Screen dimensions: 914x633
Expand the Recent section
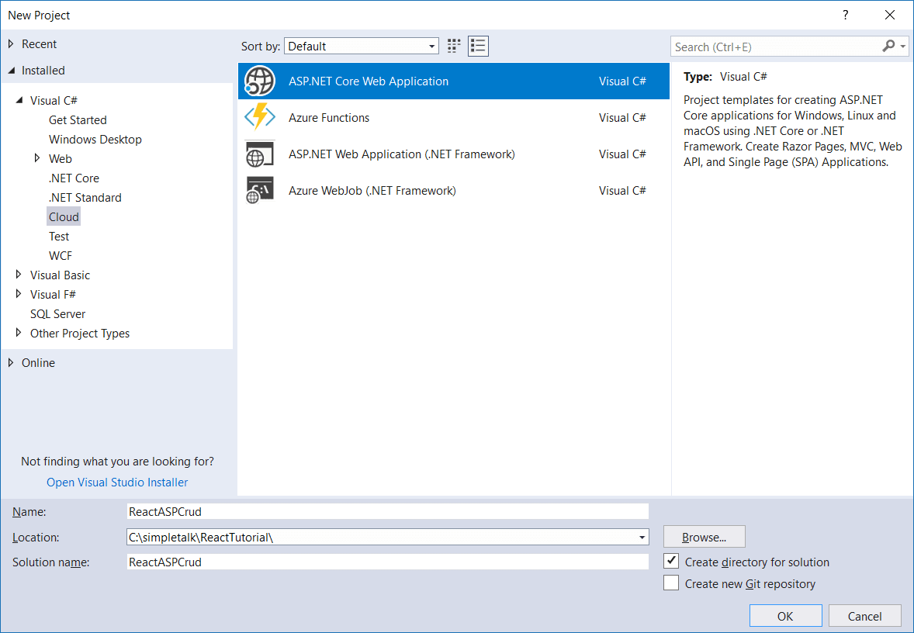[11, 43]
